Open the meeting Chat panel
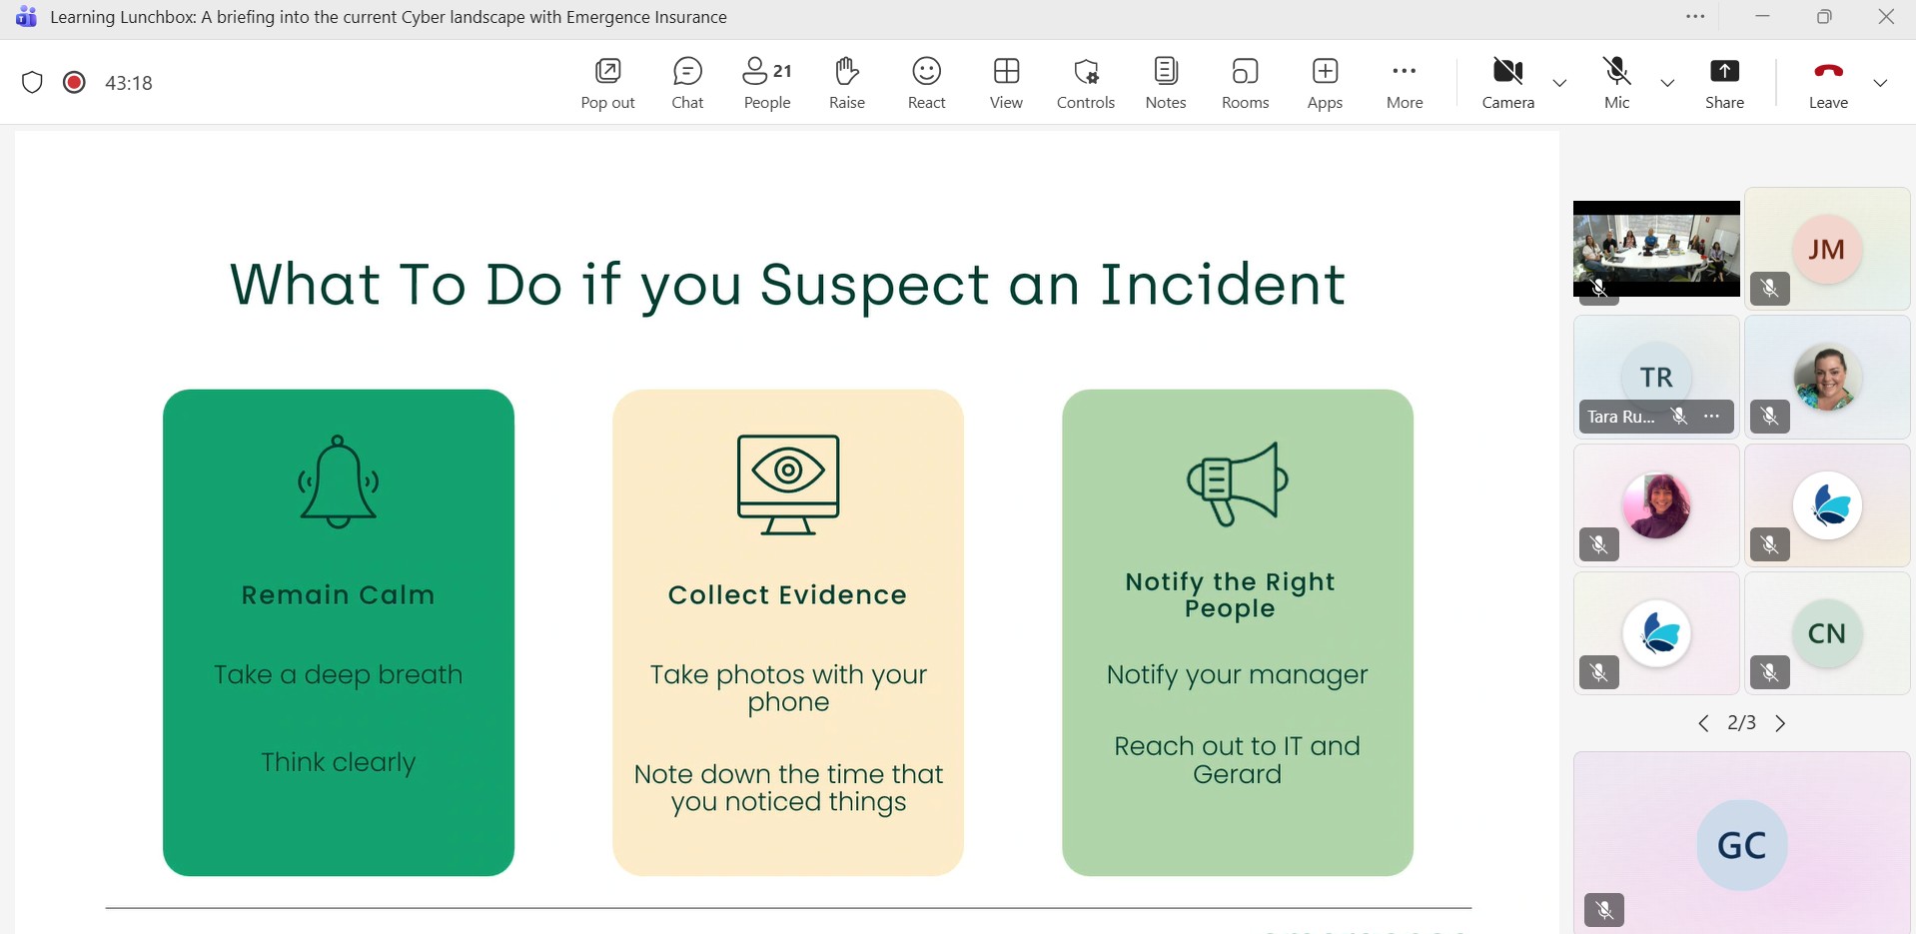 (687, 83)
